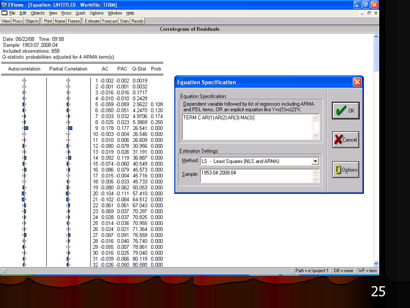410x308 pixels.
Task: Click the lag 8 probability 0.250
Action: 157,122
